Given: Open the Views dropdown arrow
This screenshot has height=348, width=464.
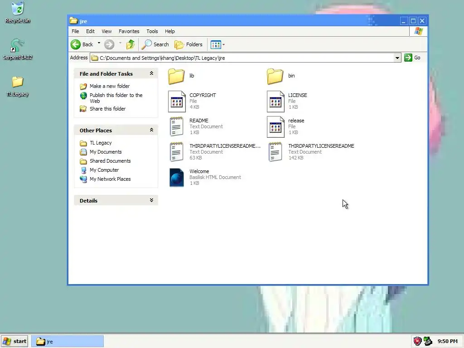Looking at the screenshot, I should (x=223, y=45).
